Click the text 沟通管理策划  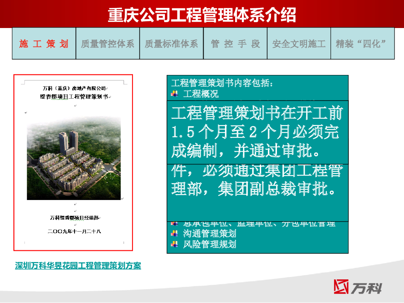pyautogui.click(x=209, y=234)
